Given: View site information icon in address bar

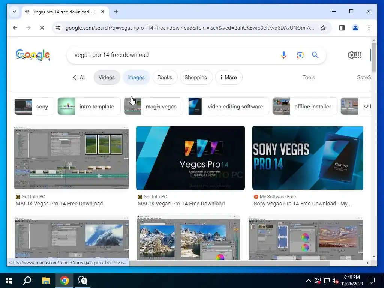Looking at the screenshot, I should tap(58, 28).
